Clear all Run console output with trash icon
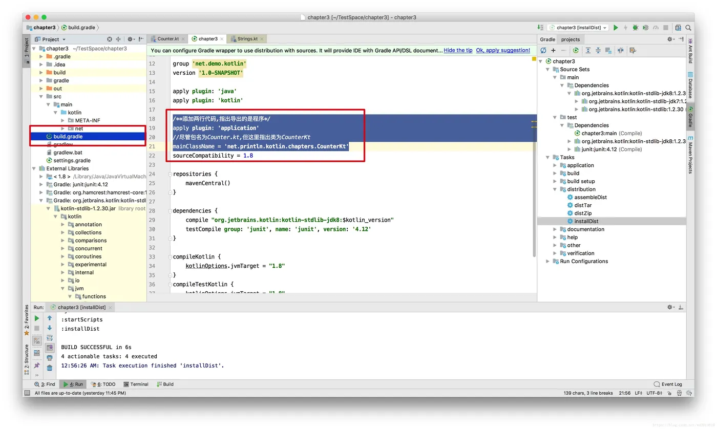 pyautogui.click(x=50, y=368)
